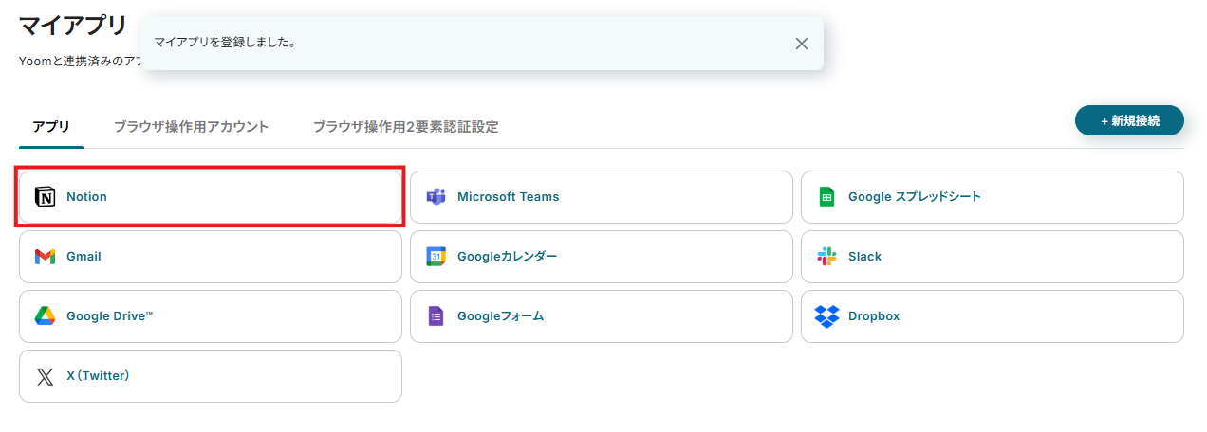The width and height of the screenshot is (1207, 432).
Task: Switch to the ブラウザ操作用アカウント tab
Action: pyautogui.click(x=191, y=127)
